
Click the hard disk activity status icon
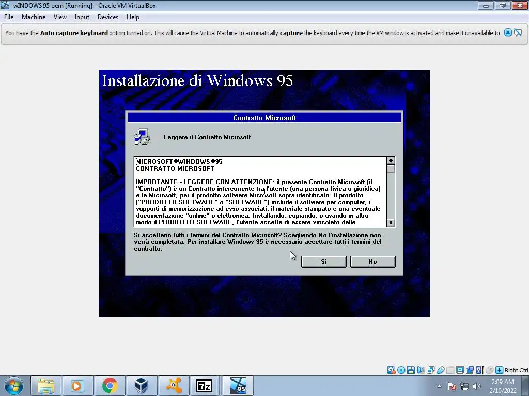[x=392, y=370]
